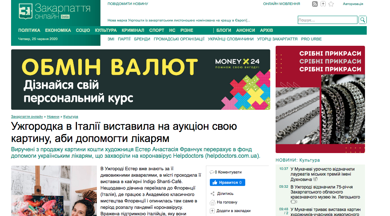Click the На головну home icon

point(212,202)
